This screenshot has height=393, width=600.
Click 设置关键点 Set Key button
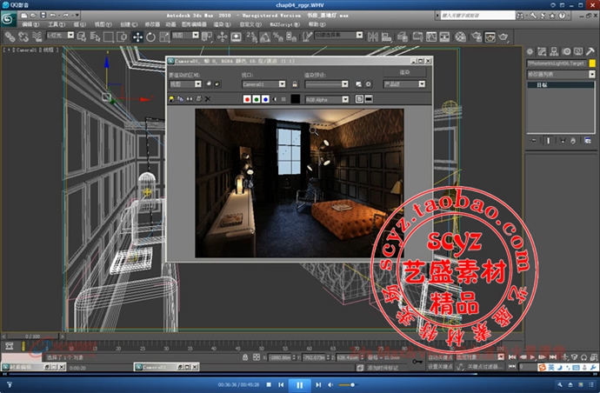[x=440, y=367]
